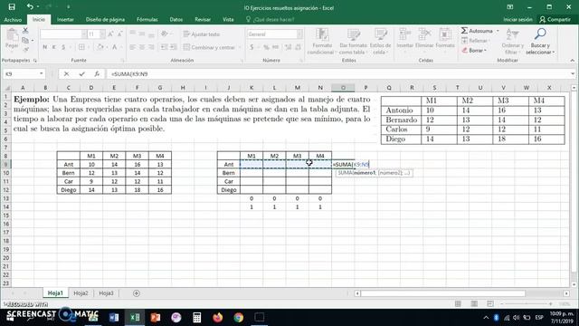
Task: Click the fill color bucket icon
Action: point(100,47)
